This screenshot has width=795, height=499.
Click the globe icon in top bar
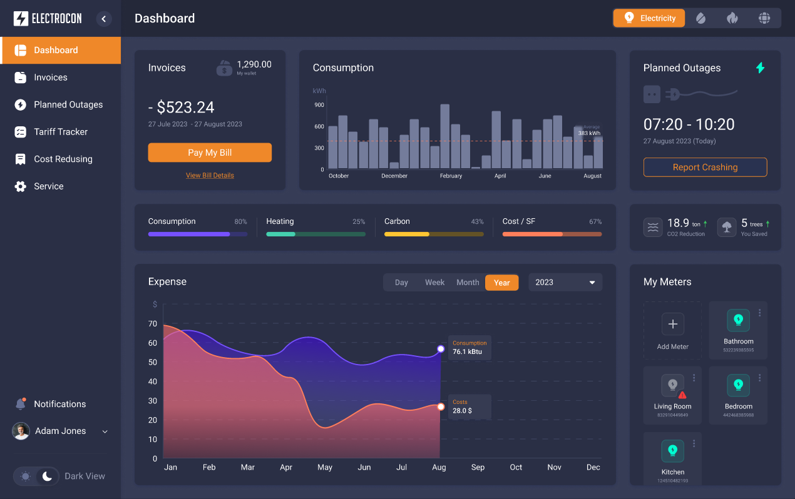click(764, 18)
